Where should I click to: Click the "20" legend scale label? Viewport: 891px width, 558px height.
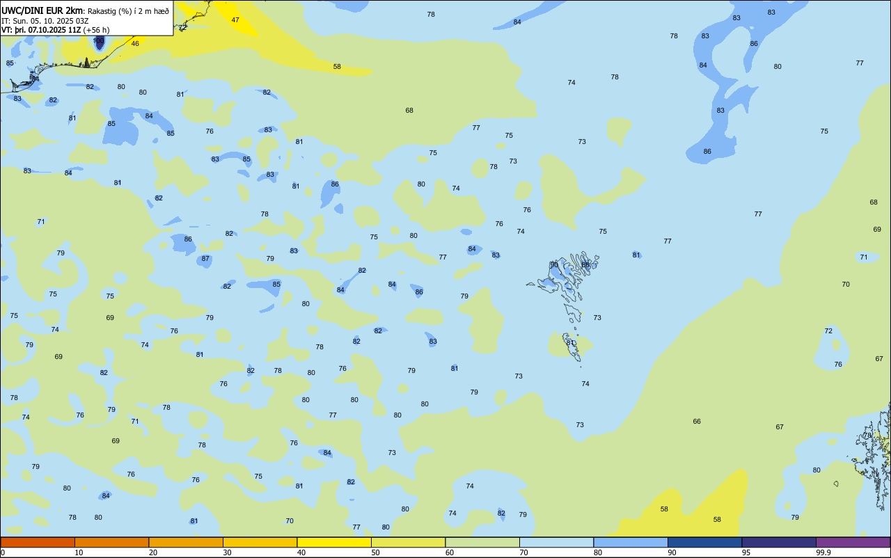click(x=153, y=552)
